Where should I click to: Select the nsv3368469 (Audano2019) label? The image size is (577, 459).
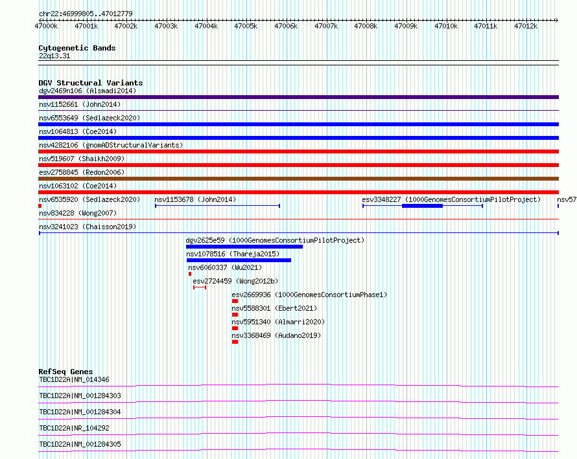(x=276, y=335)
